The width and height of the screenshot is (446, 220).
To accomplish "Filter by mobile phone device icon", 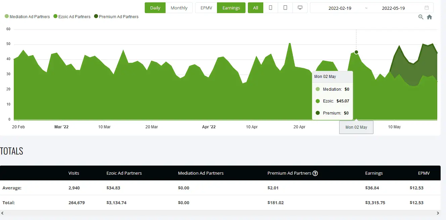I will [x=271, y=8].
